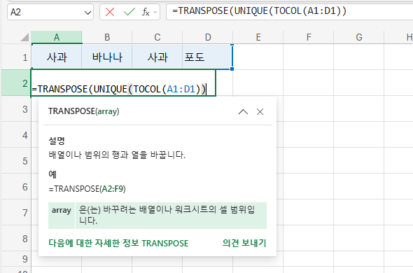
Task: Click the array argument in TRANSPOSE(array) title
Action: click(x=107, y=111)
